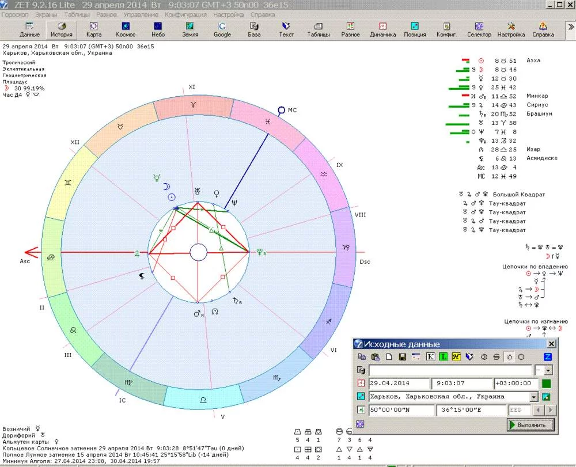This screenshot has width=576, height=467.
Task: Open the dropdown beside the name field
Action: point(548,371)
